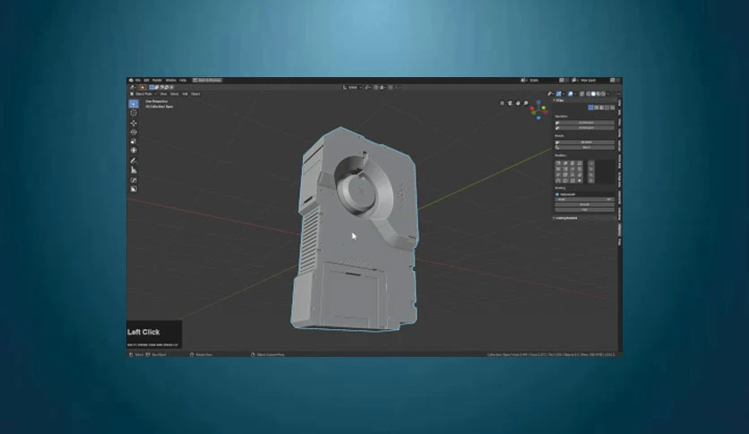Click the Intersect selection mode icon

click(x=171, y=88)
